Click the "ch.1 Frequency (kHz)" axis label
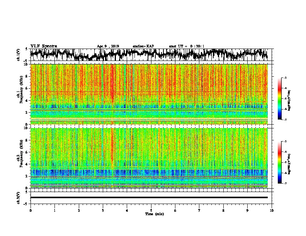This screenshot has width=306, height=236. tap(20, 90)
